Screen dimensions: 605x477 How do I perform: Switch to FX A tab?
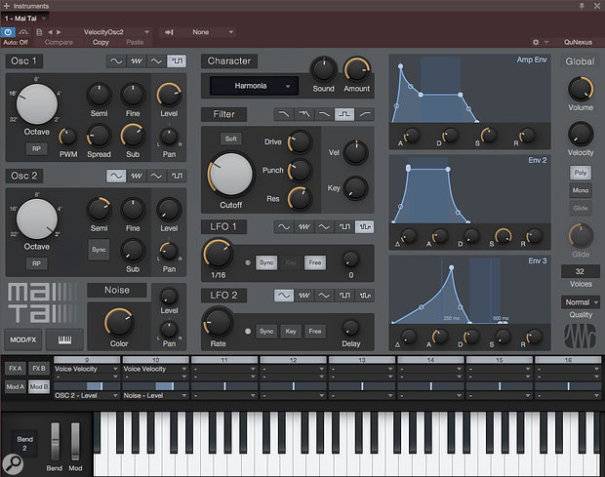[16, 369]
